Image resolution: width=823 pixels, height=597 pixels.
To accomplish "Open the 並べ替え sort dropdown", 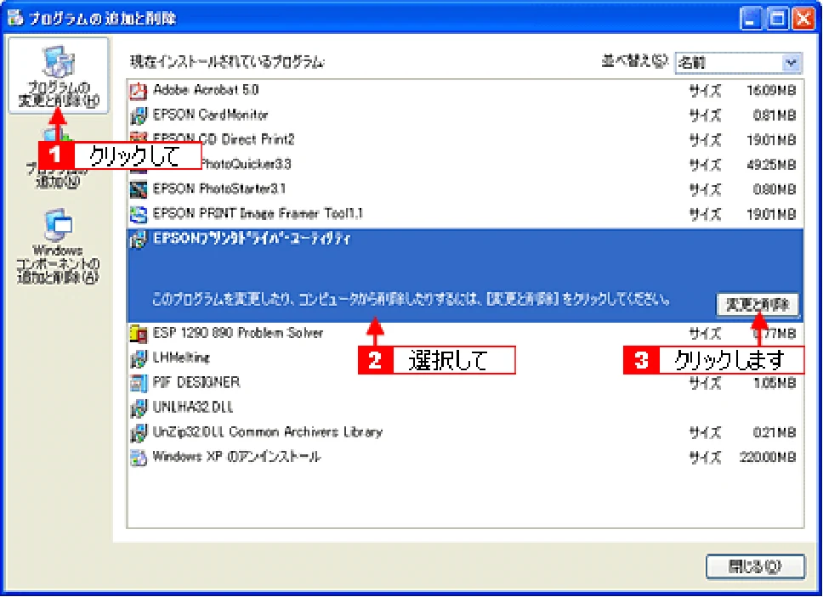I will tap(739, 63).
